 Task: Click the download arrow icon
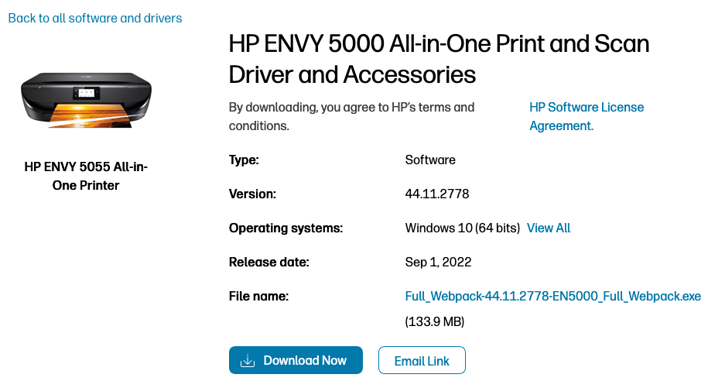pyautogui.click(x=248, y=360)
